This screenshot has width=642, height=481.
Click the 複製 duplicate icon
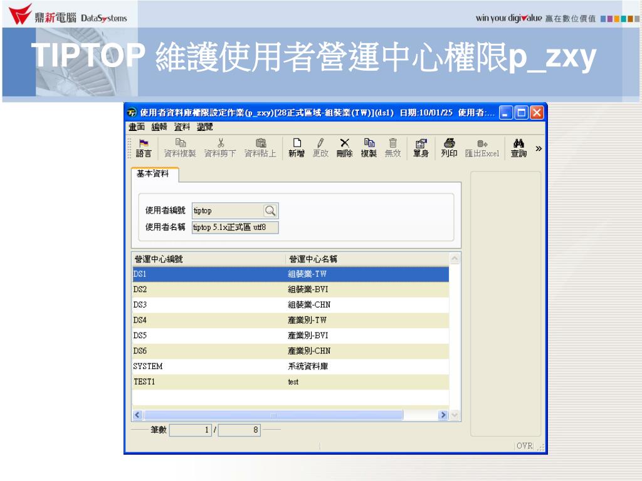[x=369, y=143]
